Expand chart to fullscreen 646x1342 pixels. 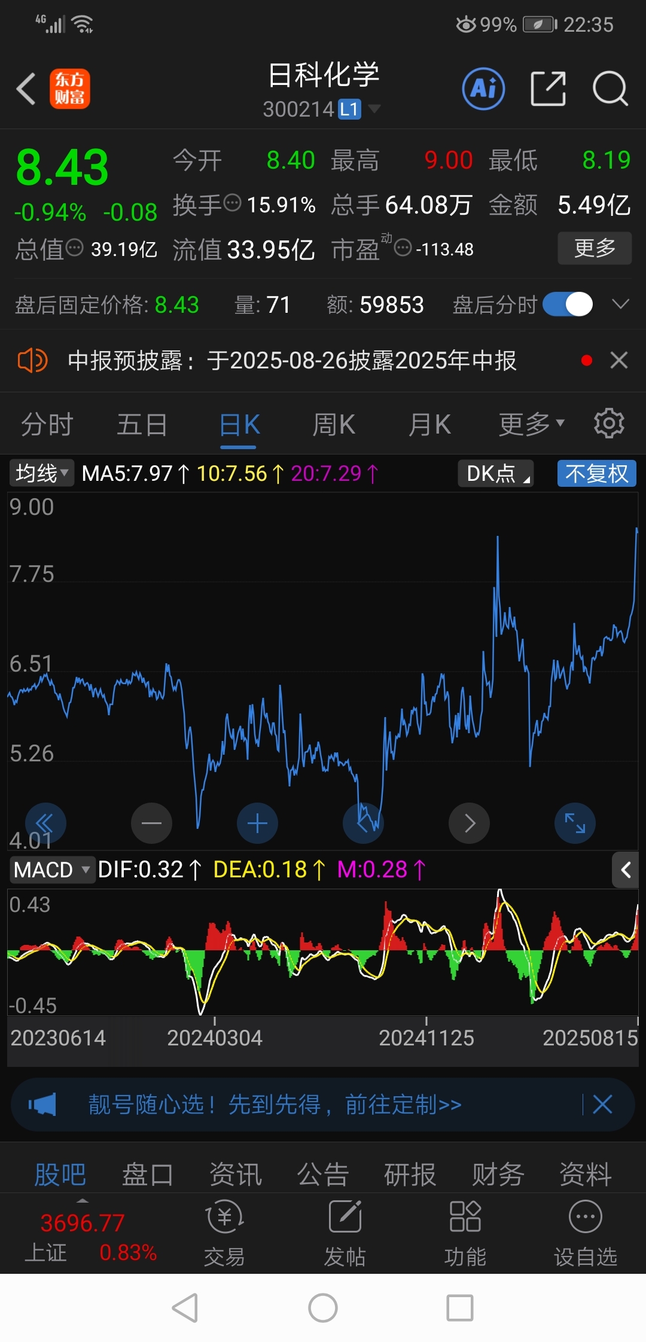575,823
